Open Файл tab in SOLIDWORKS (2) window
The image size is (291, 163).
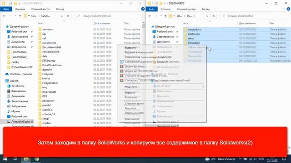[6, 9]
